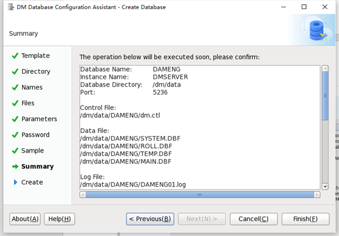Click the port value 5236
This screenshot has height=236, width=339.
point(160,92)
